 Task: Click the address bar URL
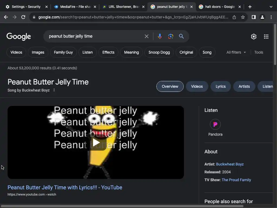[x=133, y=17]
